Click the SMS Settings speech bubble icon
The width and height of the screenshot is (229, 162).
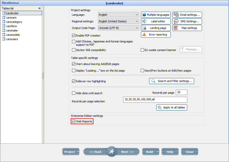(x=176, y=21)
